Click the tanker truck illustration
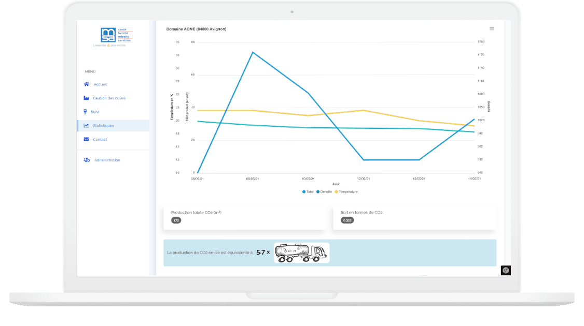Viewport: 584px width, 326px height. pyautogui.click(x=301, y=253)
